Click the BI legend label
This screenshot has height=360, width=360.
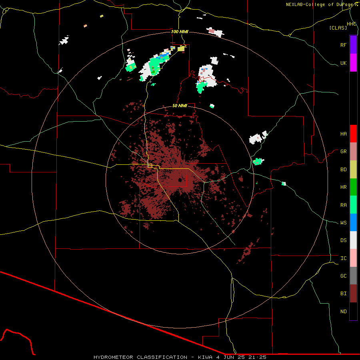click(x=343, y=294)
